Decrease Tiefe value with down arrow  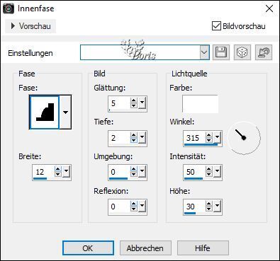134,140
